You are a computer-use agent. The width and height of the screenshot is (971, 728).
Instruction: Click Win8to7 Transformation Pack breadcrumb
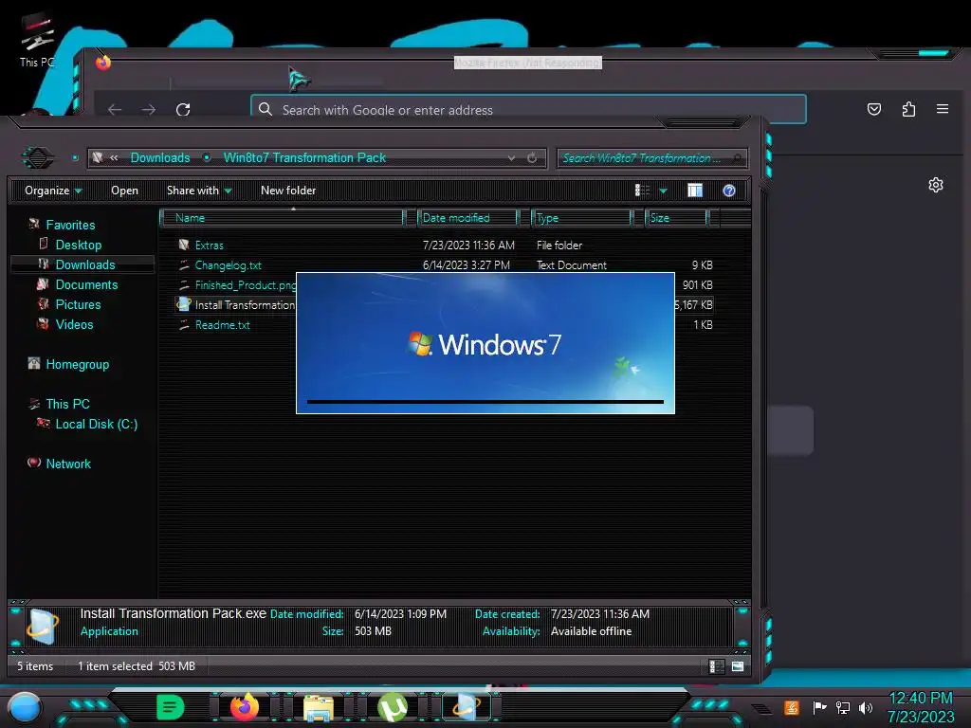click(304, 158)
